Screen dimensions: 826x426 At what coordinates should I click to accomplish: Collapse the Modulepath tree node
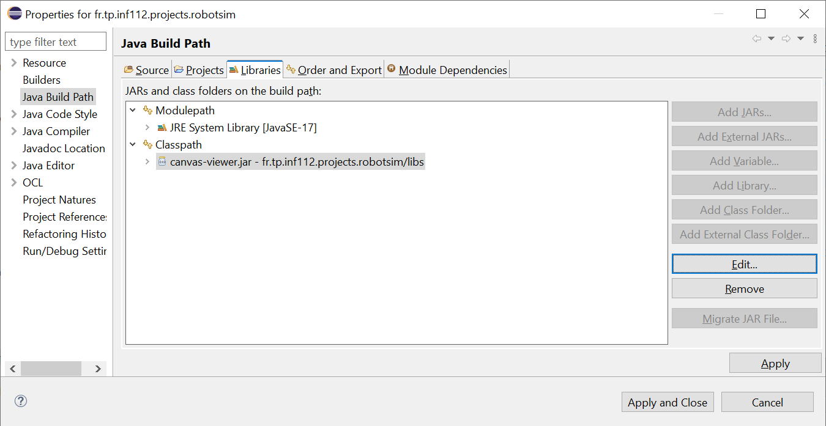(x=133, y=111)
